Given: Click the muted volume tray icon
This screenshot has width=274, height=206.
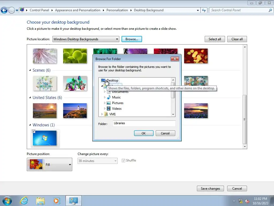Looking at the screenshot, I should 247,201.
